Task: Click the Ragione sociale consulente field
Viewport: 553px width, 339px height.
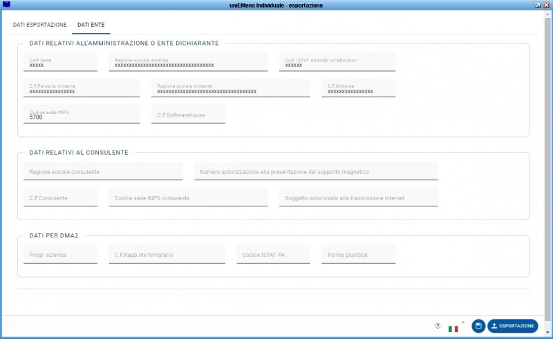Action: (x=103, y=171)
